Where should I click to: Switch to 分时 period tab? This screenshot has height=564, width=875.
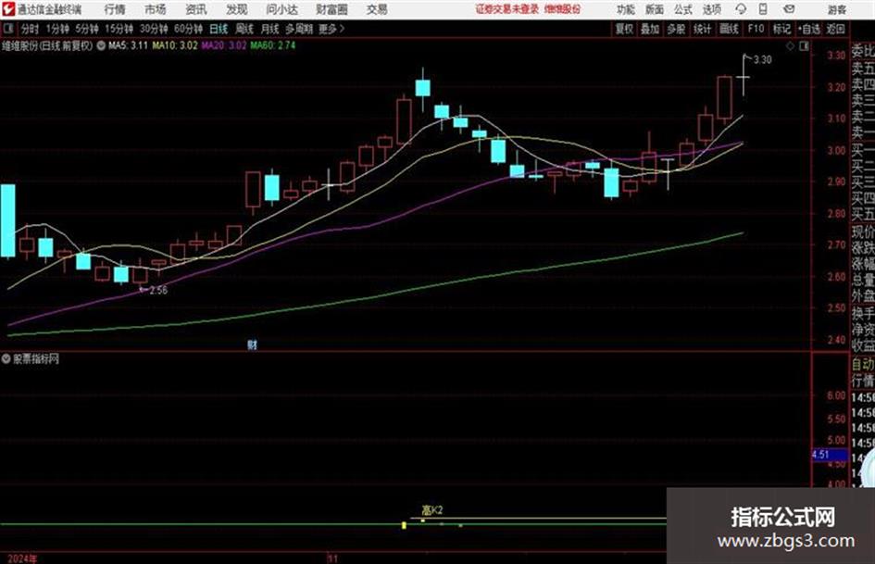pyautogui.click(x=30, y=29)
